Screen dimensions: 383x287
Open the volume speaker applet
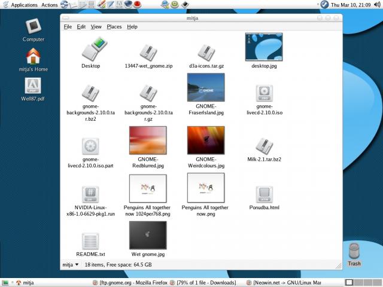(x=377, y=4)
